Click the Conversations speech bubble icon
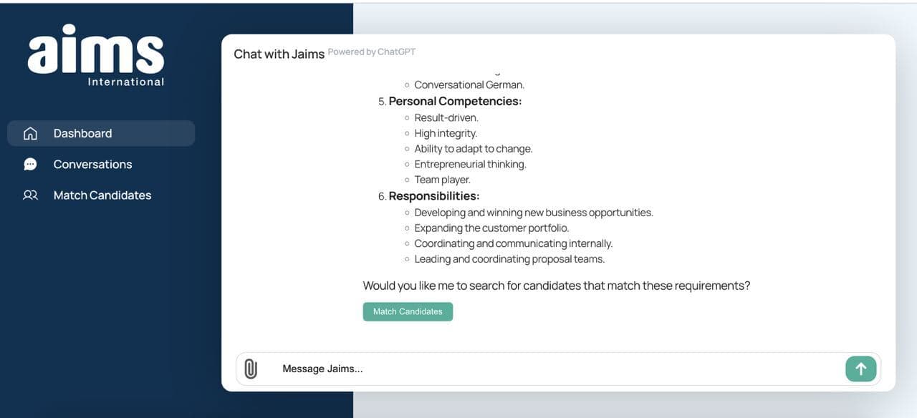 tap(30, 165)
